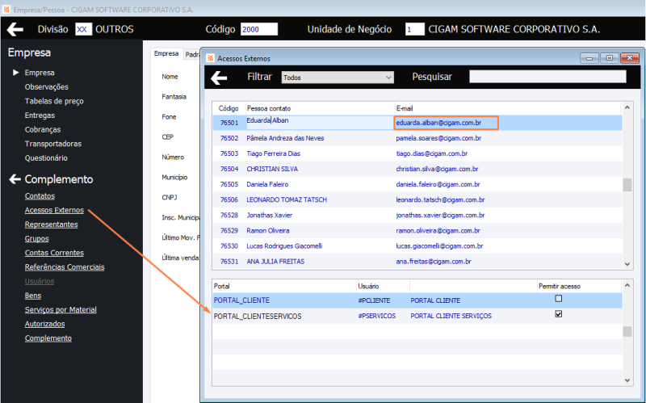Open Questionário in the sidebar
646x403 pixels.
(x=46, y=157)
